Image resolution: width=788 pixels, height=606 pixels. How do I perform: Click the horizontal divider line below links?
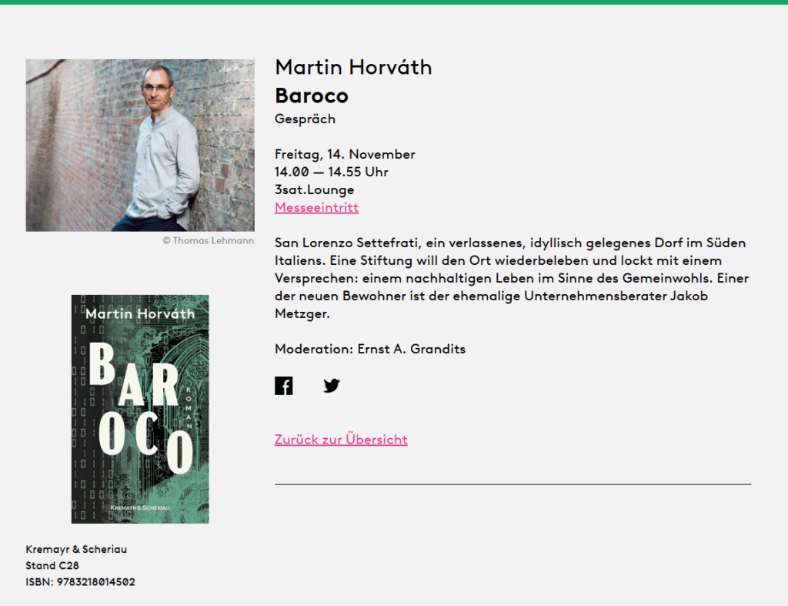(x=513, y=484)
